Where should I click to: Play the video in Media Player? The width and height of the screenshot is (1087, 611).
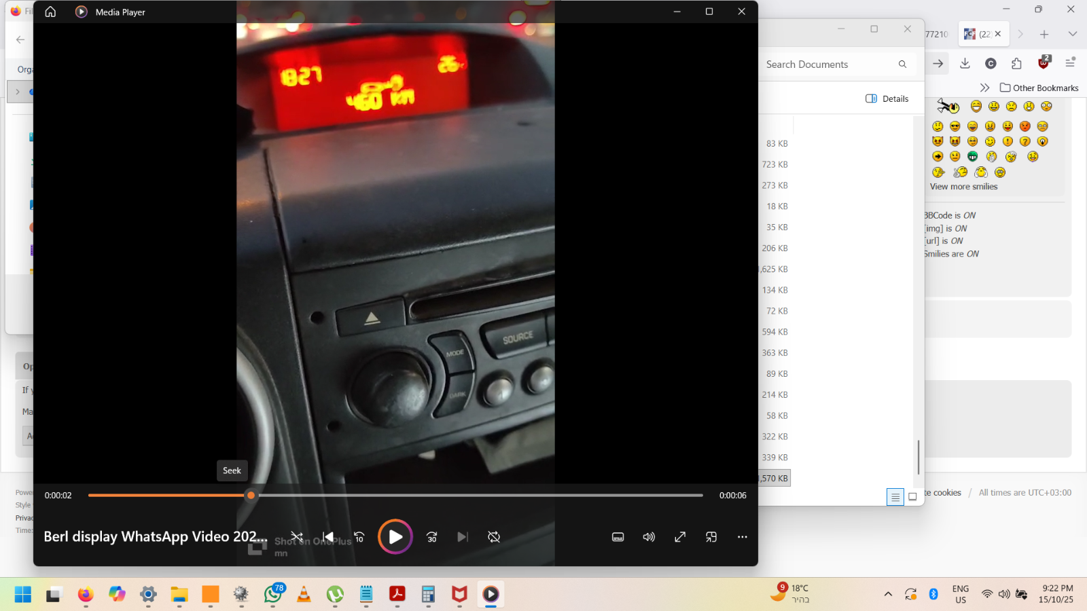tap(395, 536)
